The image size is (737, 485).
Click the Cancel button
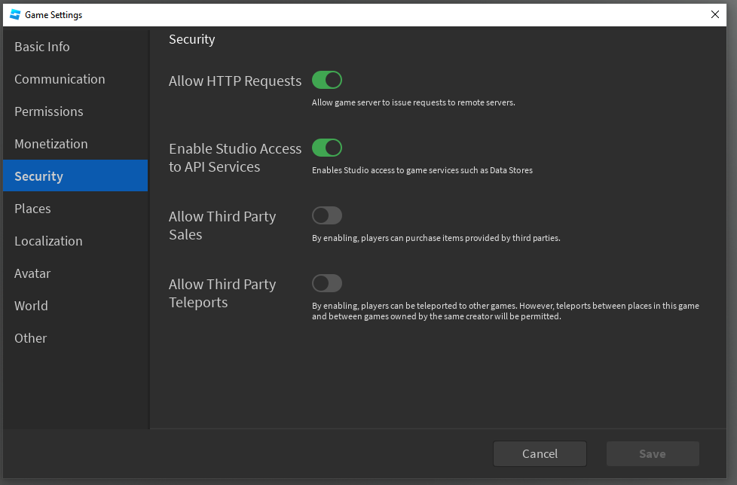pos(540,453)
